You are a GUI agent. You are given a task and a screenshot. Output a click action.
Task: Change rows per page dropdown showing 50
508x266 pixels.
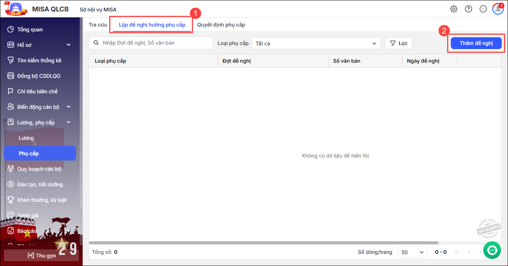tap(412, 252)
